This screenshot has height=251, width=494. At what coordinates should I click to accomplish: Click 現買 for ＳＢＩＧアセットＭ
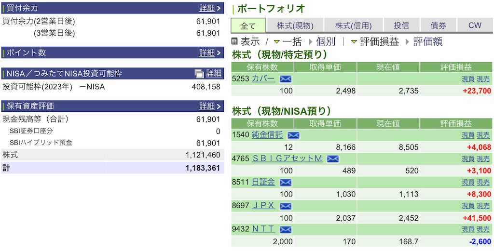(x=468, y=159)
